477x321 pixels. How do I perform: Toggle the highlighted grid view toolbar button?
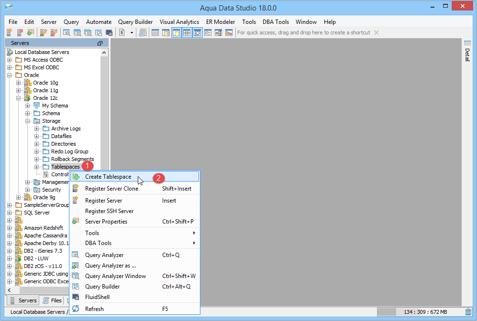pyautogui.click(x=187, y=32)
